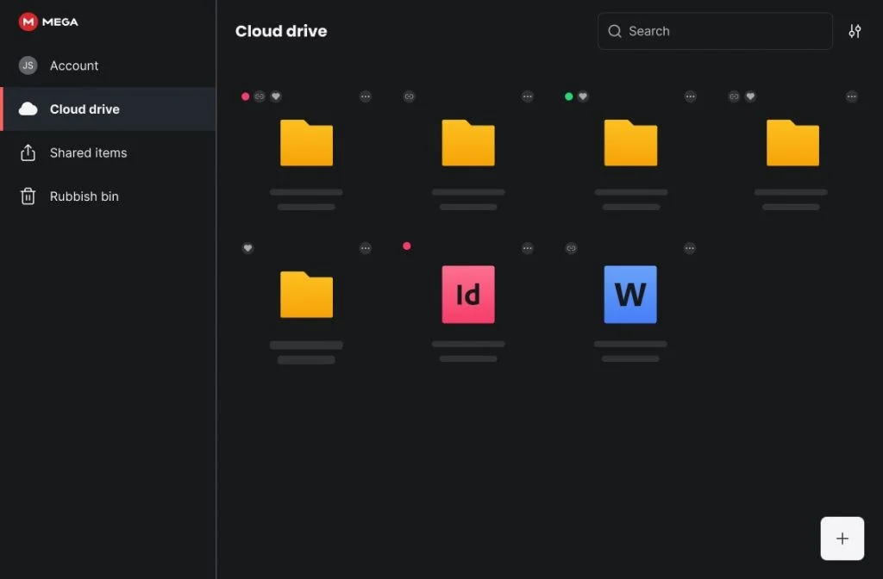Image resolution: width=883 pixels, height=579 pixels.
Task: Click the Rubbish bin trash icon
Action: 28,196
